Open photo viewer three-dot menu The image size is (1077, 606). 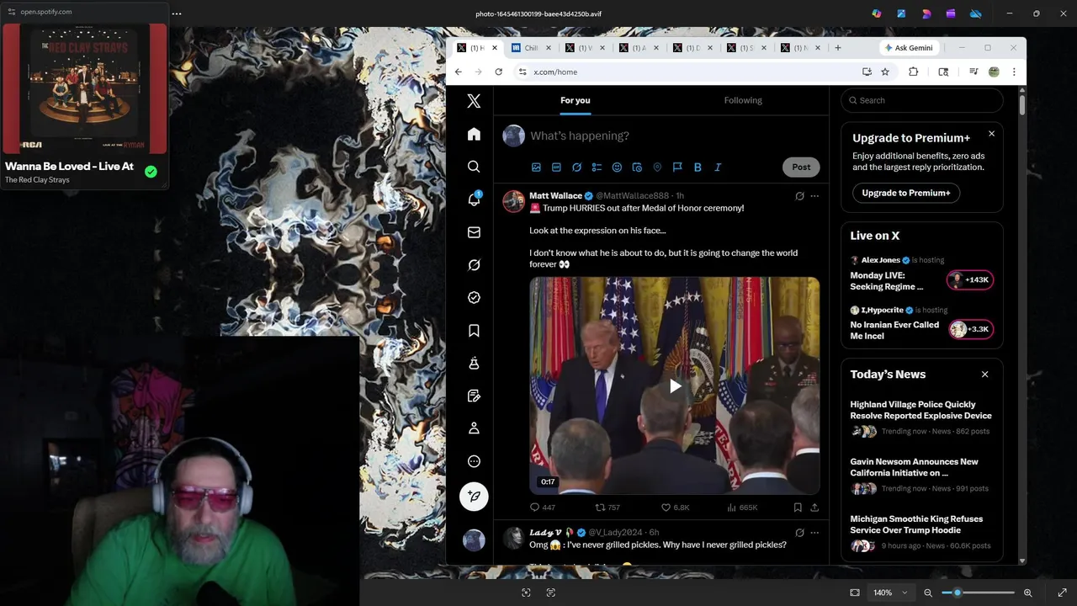coord(177,13)
